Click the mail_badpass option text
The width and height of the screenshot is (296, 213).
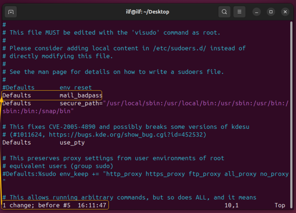(x=81, y=95)
